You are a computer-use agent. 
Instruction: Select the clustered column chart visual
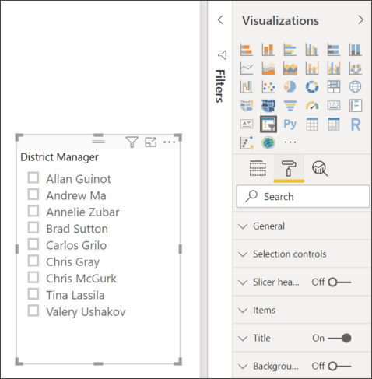click(312, 50)
